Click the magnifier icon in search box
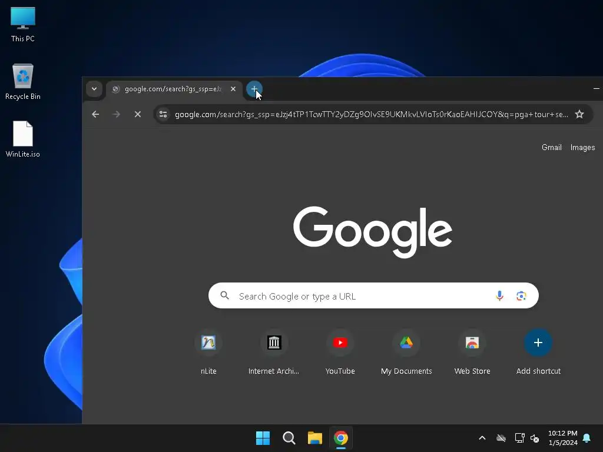Screen dimensions: 603x452 pos(224,295)
